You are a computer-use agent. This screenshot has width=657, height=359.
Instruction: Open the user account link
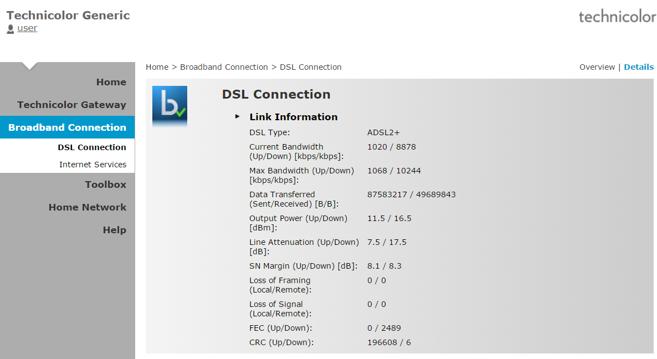tap(27, 28)
